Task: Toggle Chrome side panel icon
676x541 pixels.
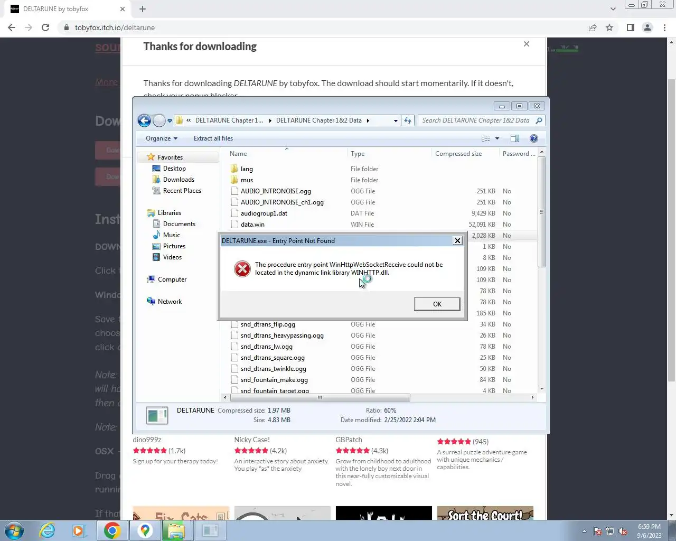Action: [x=630, y=27]
